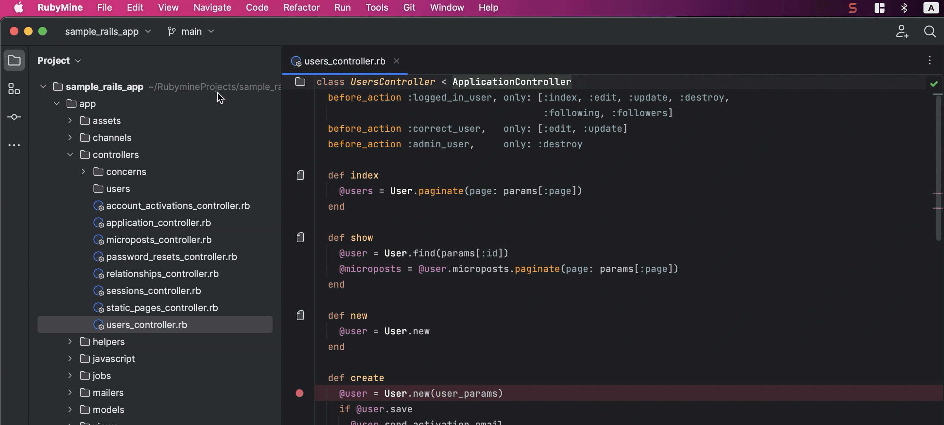Open the main branch dropdown
944x425 pixels.
click(191, 32)
